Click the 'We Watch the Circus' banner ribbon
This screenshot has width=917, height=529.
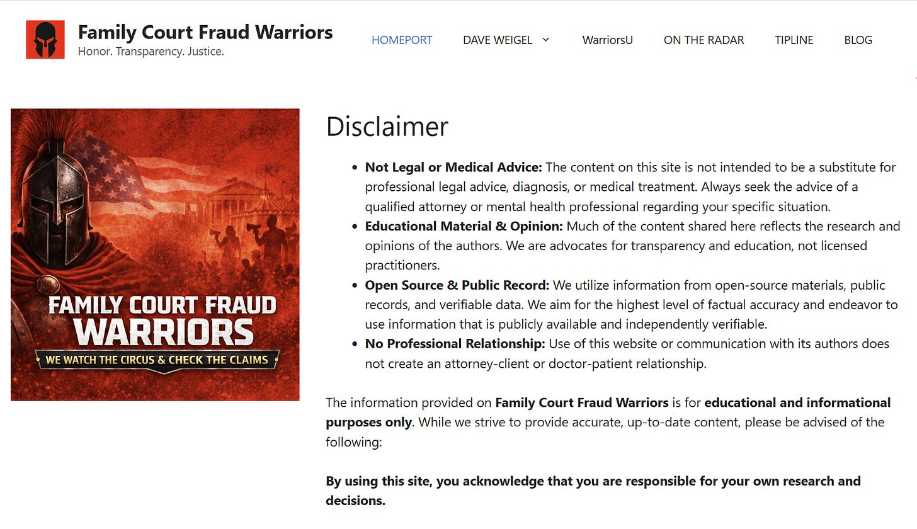tap(157, 360)
